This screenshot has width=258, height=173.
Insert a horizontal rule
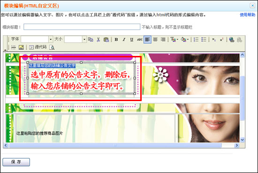14,47
